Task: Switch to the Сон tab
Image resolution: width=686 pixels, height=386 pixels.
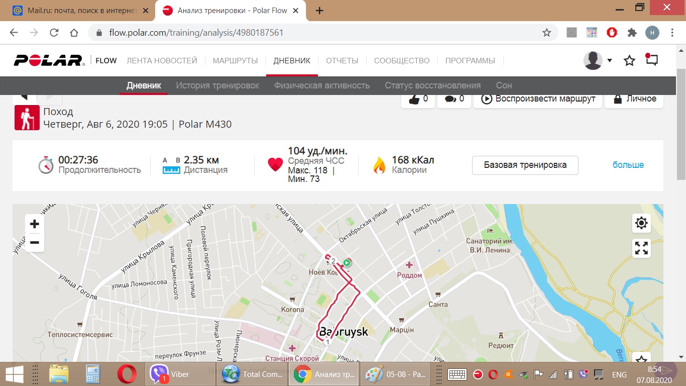Action: tap(504, 85)
